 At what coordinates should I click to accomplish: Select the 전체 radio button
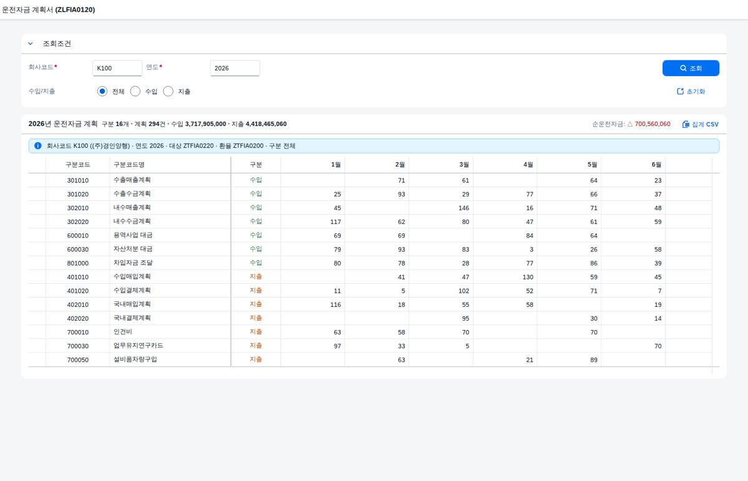(x=102, y=91)
